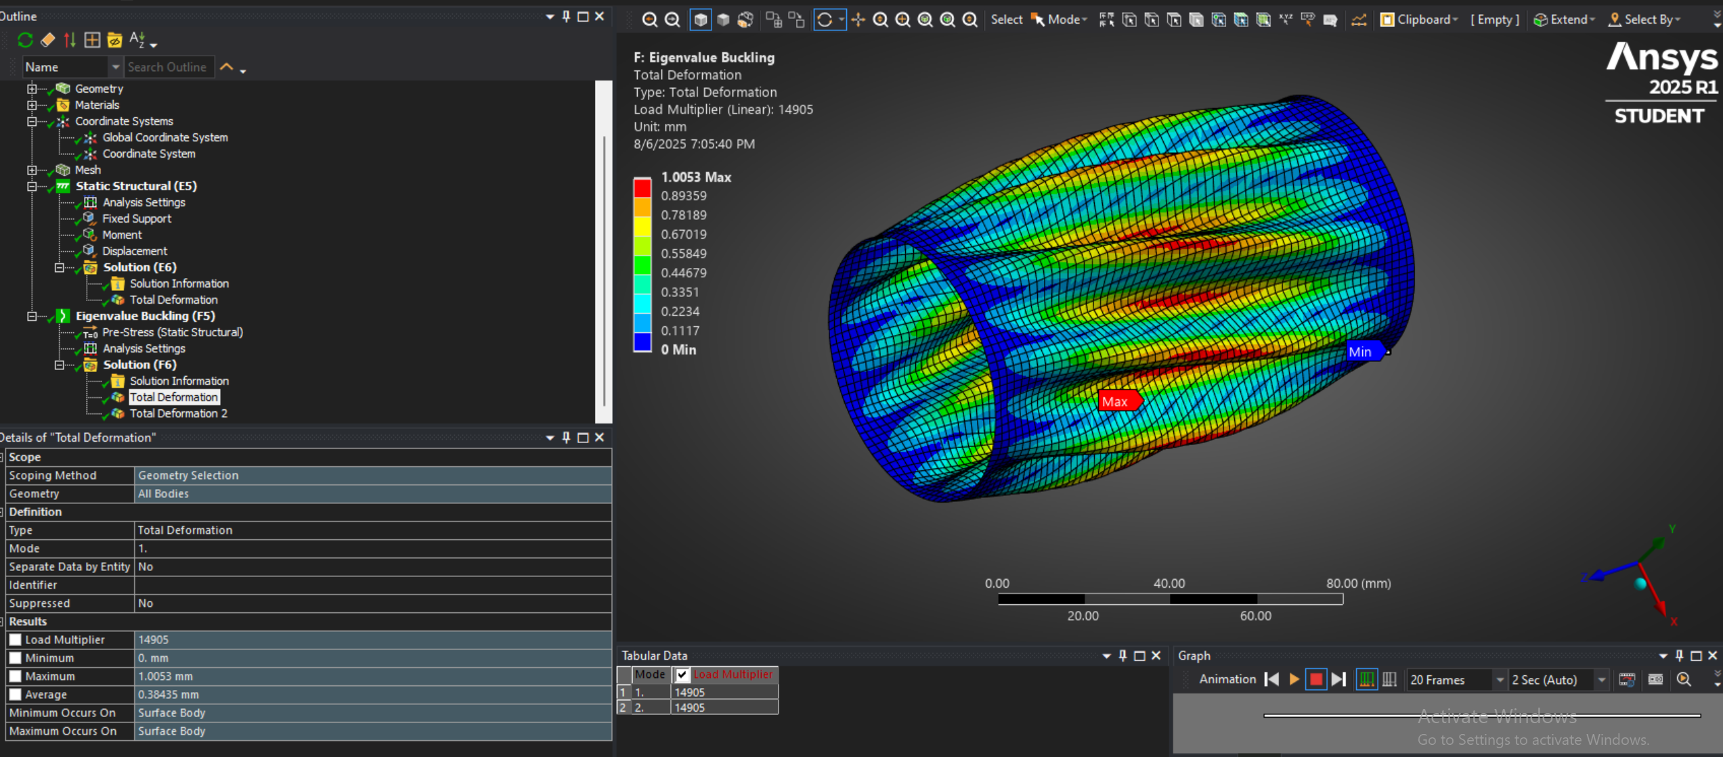Collapse the Solution (F6) node
This screenshot has height=757, width=1723.
coord(60,365)
